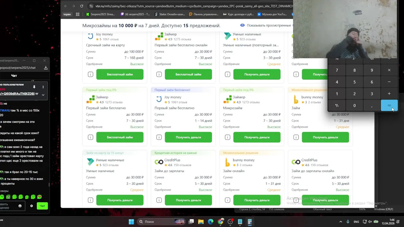Open emoji picker in chat input

tap(20, 206)
